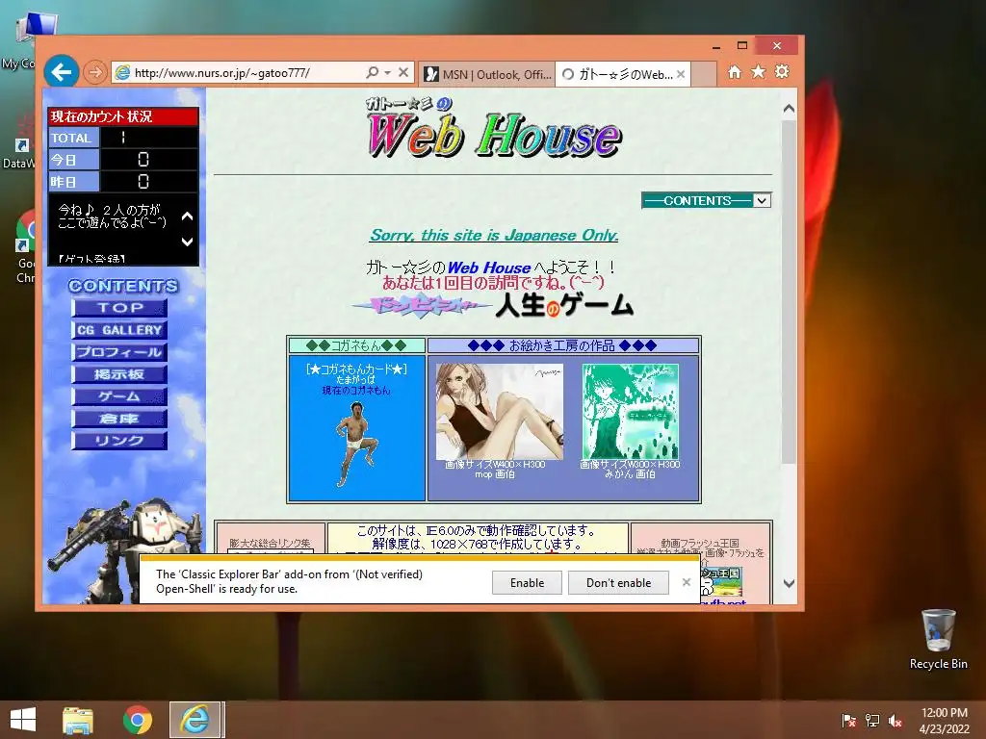Click 動画フラッシュ王国 text
Screen dimensions: 986x739
pyautogui.click(x=700, y=543)
